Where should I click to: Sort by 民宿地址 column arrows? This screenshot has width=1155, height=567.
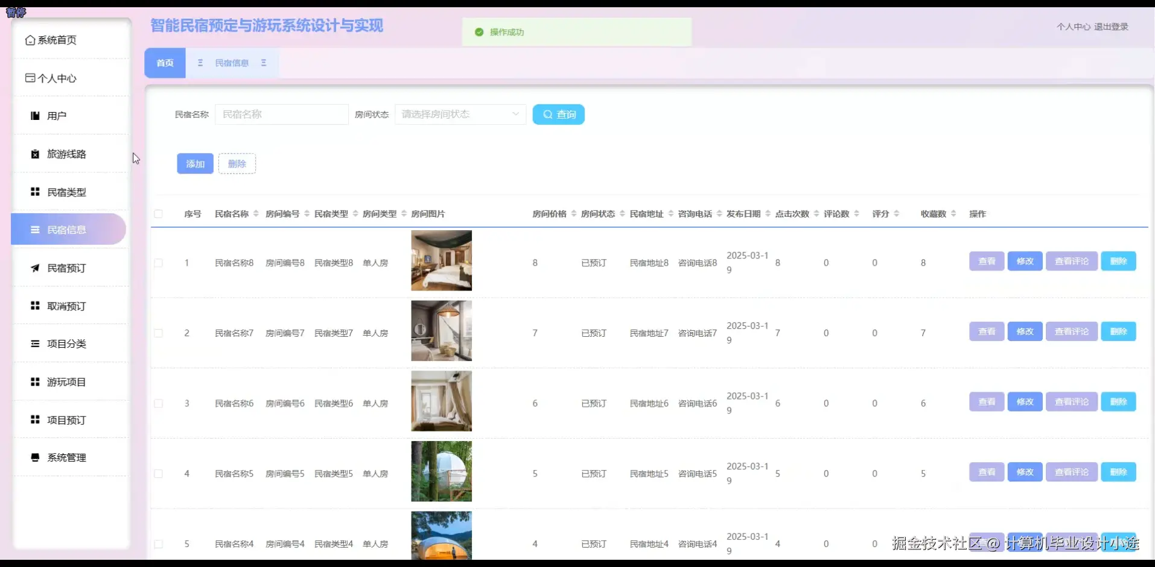[670, 214]
